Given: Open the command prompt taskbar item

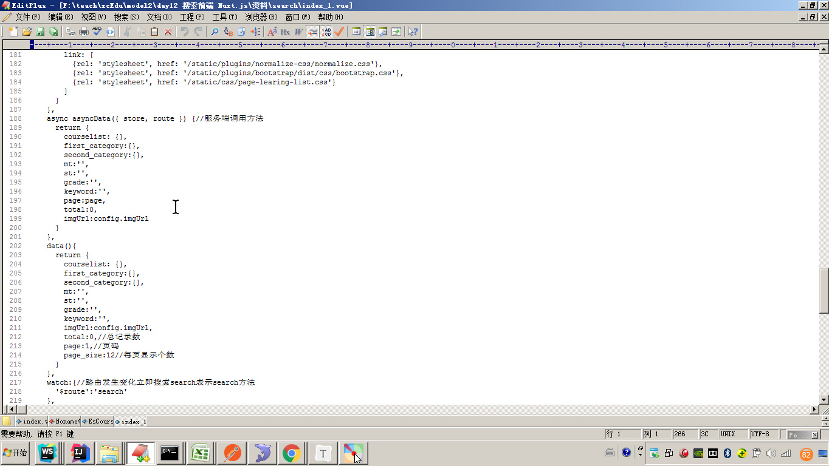Looking at the screenshot, I should click(x=170, y=453).
